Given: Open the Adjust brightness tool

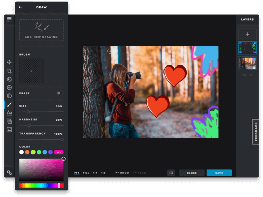Looking at the screenshot, I should click(9, 79).
